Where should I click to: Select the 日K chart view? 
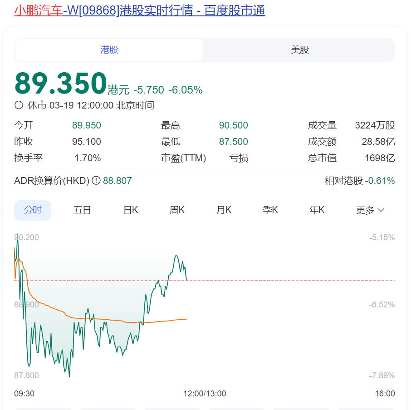(131, 210)
